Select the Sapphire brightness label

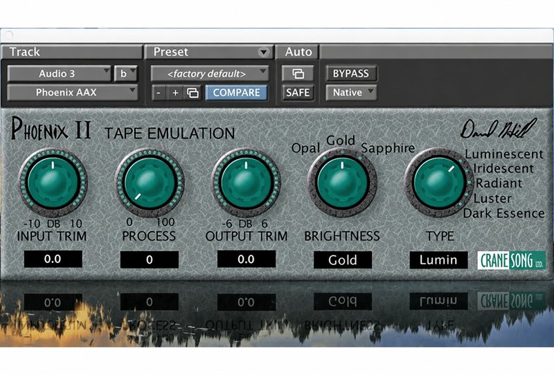[x=388, y=148]
